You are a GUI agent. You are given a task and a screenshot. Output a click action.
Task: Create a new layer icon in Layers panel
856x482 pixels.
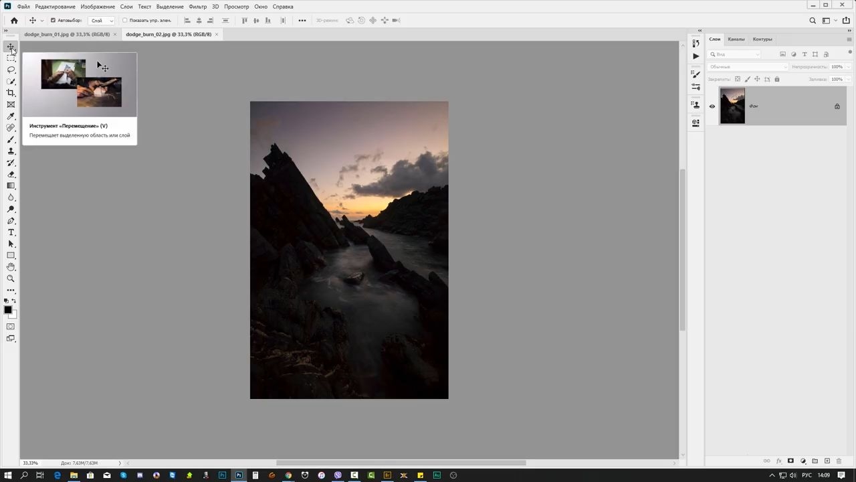pos(827,461)
